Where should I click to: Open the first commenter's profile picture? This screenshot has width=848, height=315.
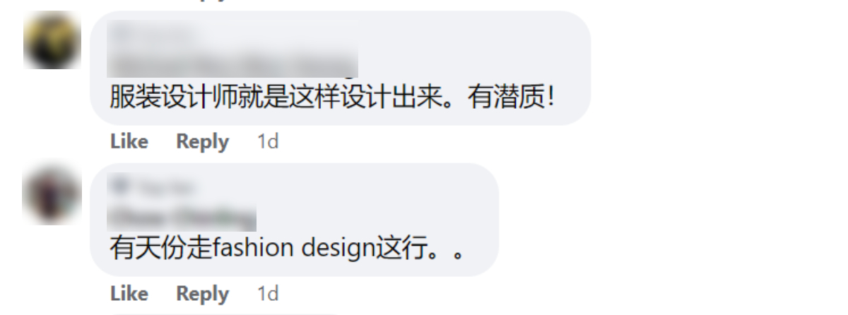[x=52, y=41]
